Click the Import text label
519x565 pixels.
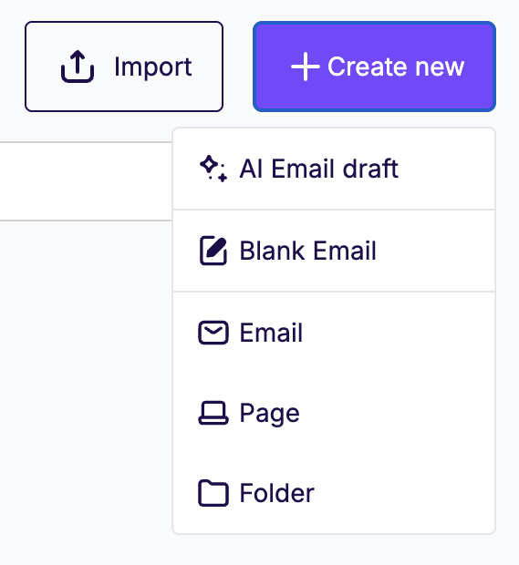[x=153, y=67]
